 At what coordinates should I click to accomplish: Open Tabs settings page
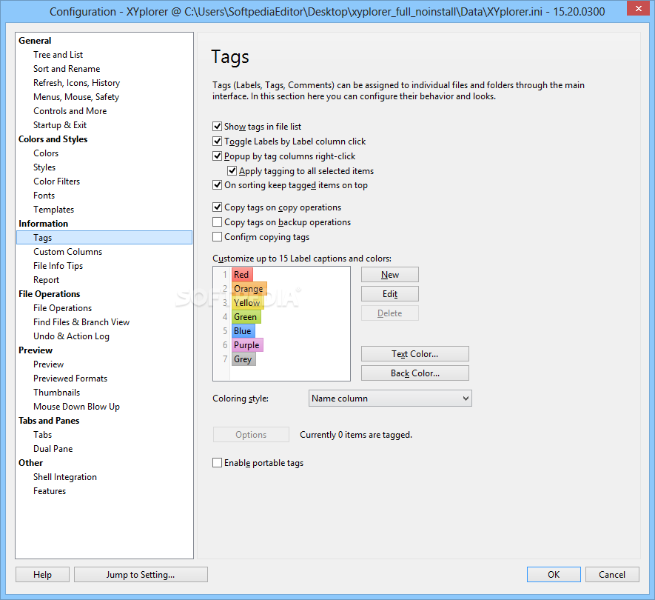pyautogui.click(x=43, y=434)
